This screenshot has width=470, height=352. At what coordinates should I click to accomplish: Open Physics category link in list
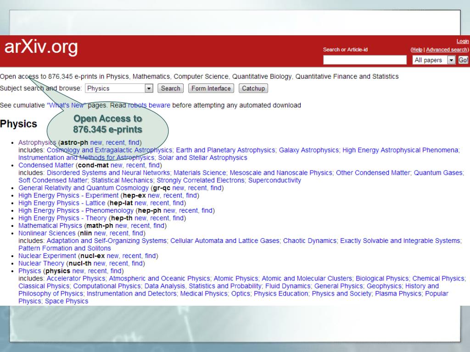pos(30,271)
